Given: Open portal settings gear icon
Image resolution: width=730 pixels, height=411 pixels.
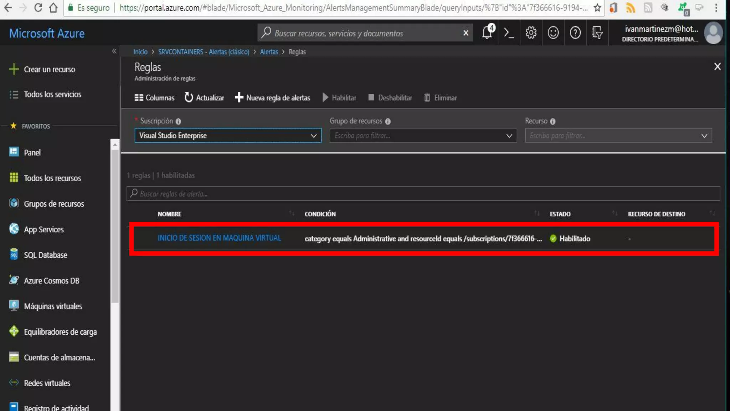Looking at the screenshot, I should pos(531,33).
